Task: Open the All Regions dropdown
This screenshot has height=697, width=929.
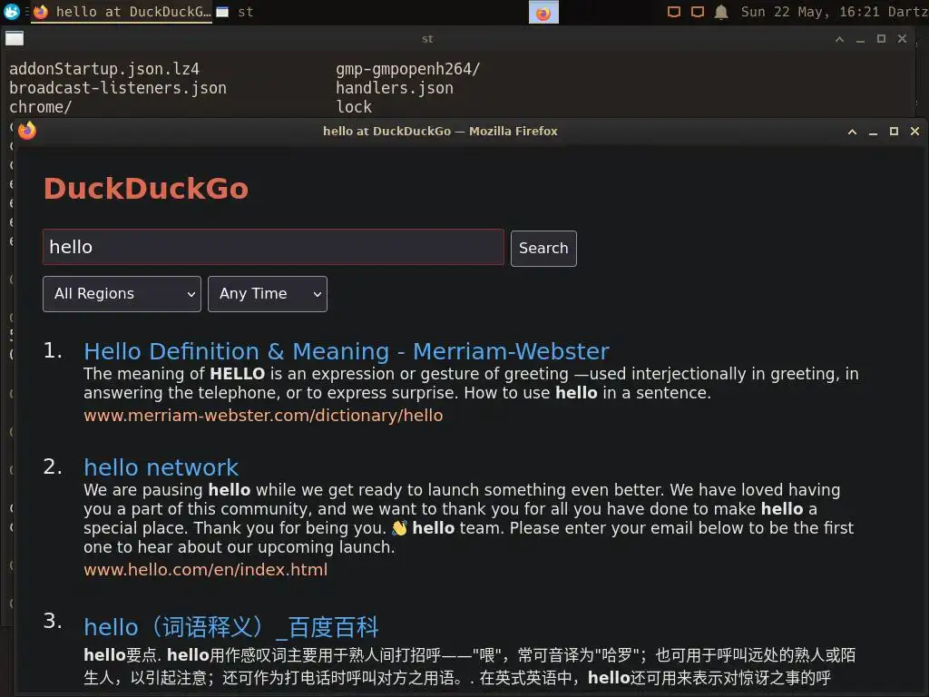Action: tap(122, 294)
